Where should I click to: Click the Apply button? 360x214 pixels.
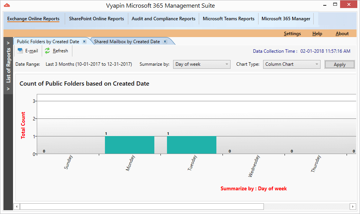click(x=340, y=64)
